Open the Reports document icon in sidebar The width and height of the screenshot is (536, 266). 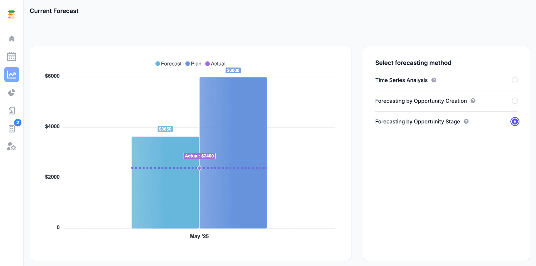point(12,111)
